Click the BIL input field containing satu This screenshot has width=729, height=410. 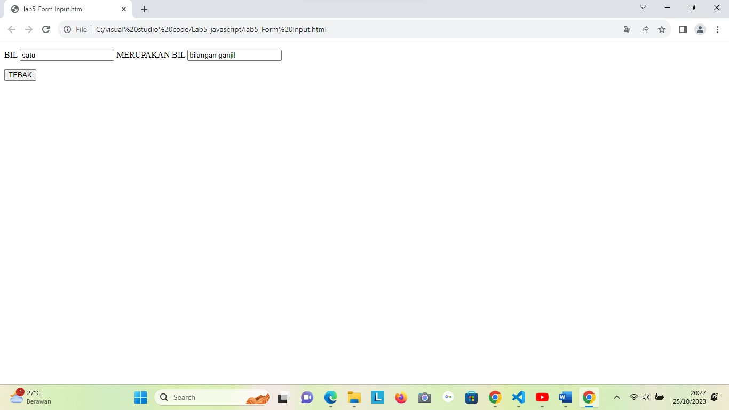67,55
